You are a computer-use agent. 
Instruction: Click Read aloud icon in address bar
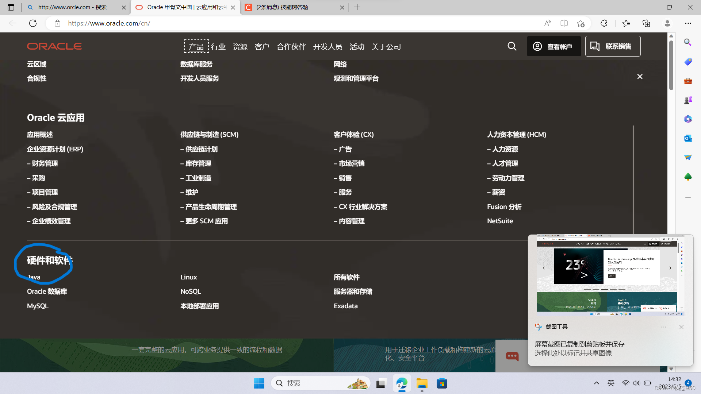tap(548, 23)
